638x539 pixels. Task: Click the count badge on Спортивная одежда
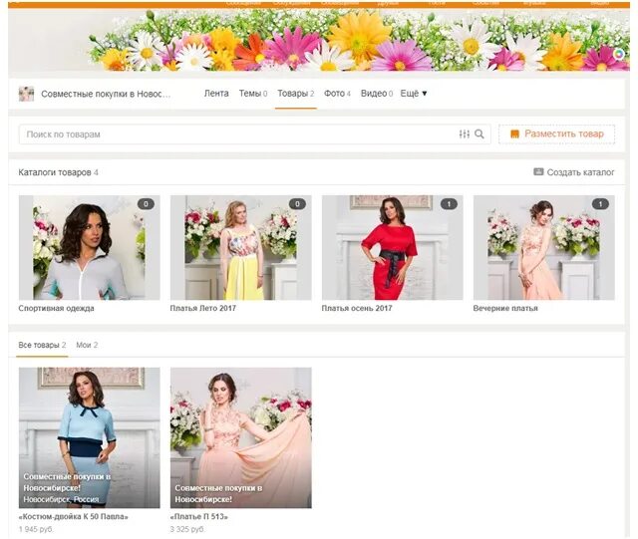pos(146,204)
